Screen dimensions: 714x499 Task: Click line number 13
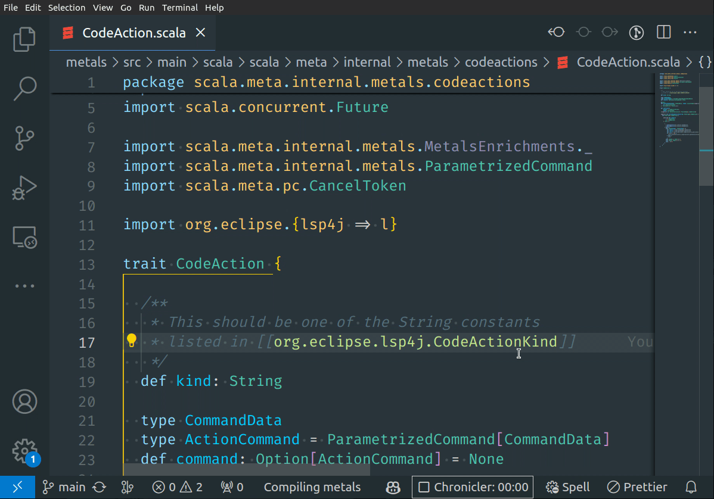[x=86, y=264]
